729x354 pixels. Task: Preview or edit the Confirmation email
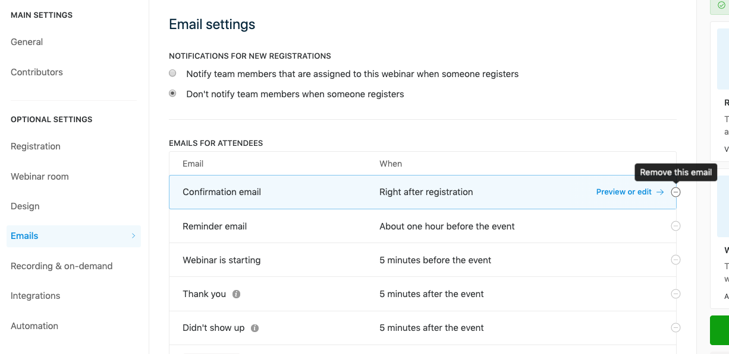click(626, 192)
